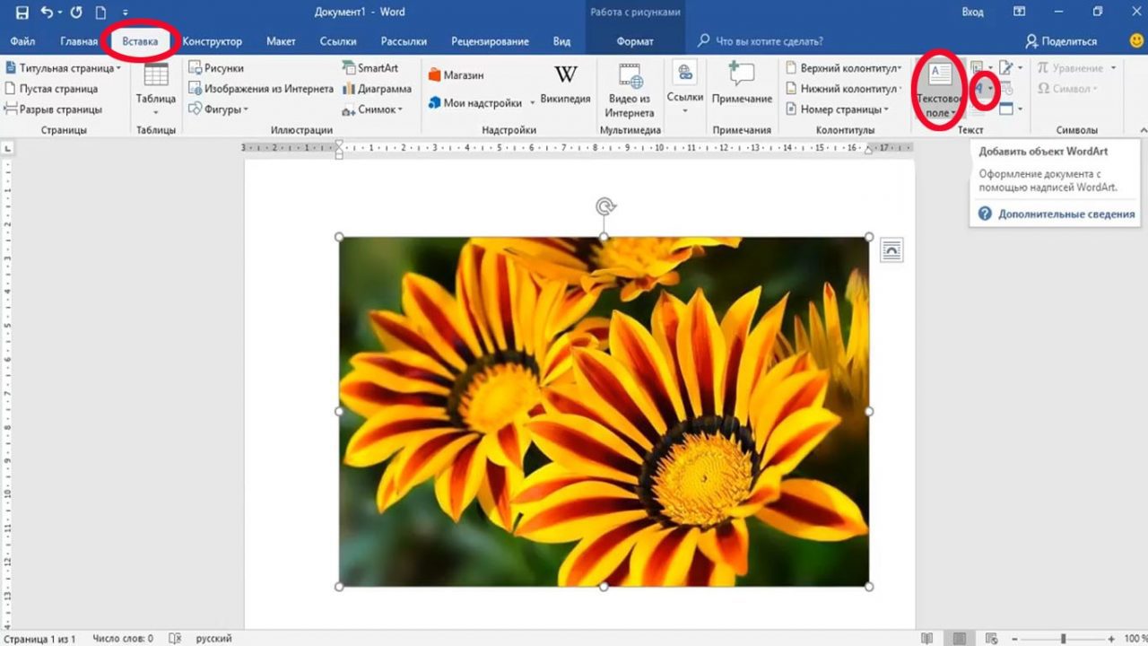Insert pictures with the Рисунки button
1148x646 pixels.
[x=215, y=68]
